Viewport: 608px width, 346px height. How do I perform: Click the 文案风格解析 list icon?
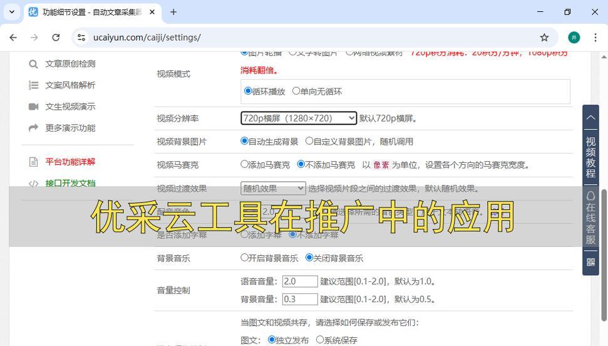coord(33,85)
